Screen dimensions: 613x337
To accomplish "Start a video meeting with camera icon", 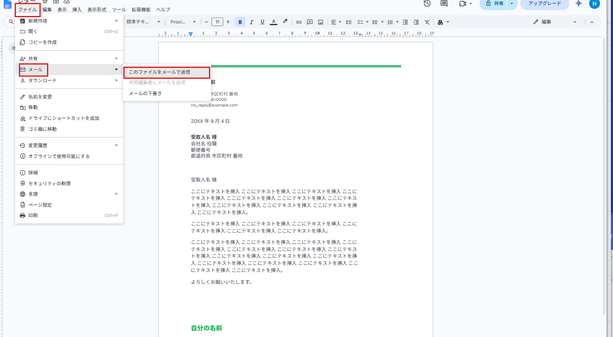I will pos(463,3).
